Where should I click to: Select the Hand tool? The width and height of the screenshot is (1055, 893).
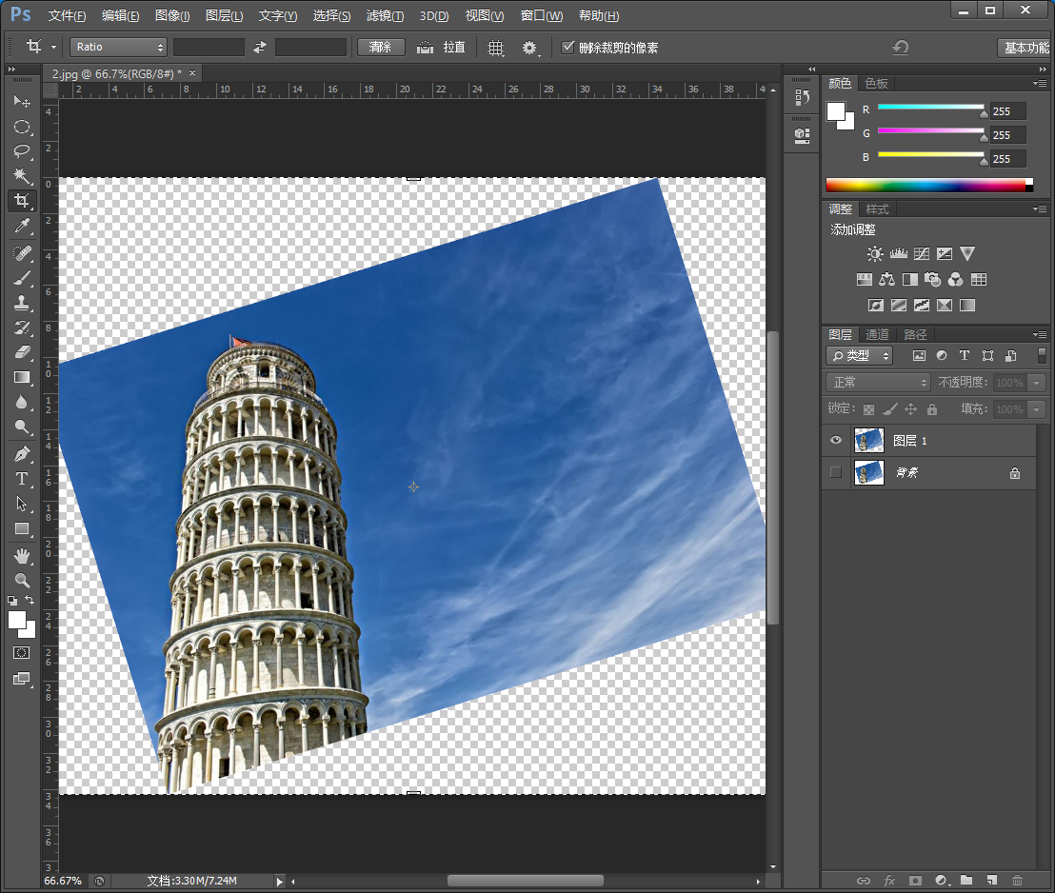coord(22,556)
